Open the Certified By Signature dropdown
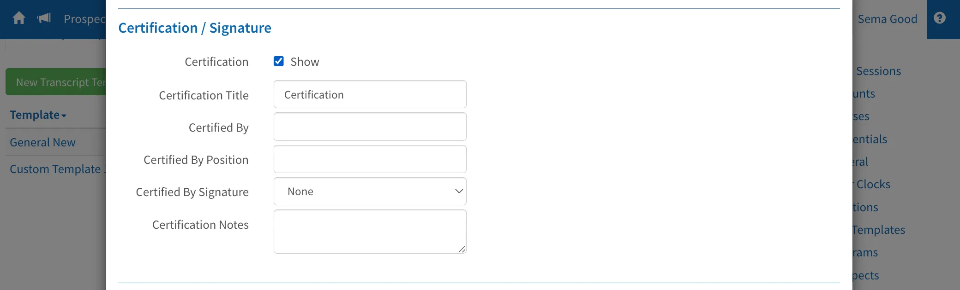The width and height of the screenshot is (960, 290). click(x=370, y=191)
